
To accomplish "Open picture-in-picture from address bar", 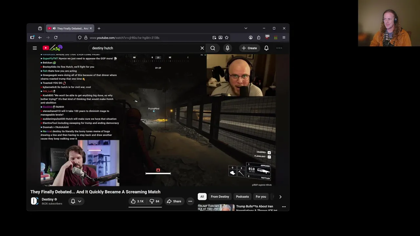I will [x=214, y=38].
